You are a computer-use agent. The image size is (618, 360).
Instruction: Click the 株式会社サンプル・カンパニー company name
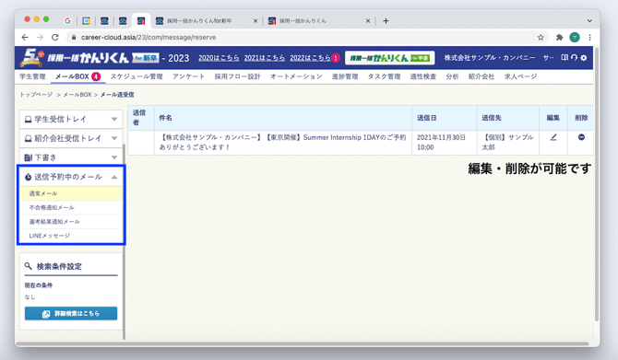pyautogui.click(x=490, y=58)
